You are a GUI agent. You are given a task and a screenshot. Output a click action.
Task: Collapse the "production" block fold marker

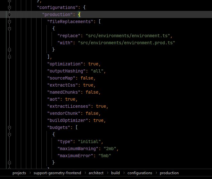(x=9, y=15)
